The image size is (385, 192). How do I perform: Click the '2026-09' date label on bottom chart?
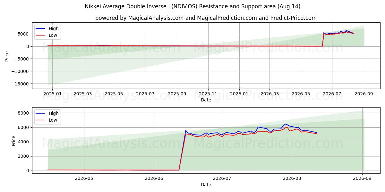(x=362, y=179)
